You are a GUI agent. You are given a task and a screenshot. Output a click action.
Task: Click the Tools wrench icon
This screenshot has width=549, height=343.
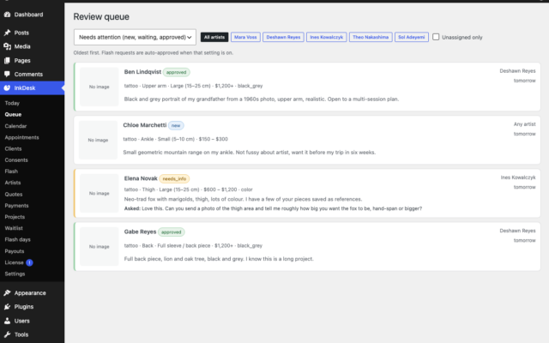(7, 334)
